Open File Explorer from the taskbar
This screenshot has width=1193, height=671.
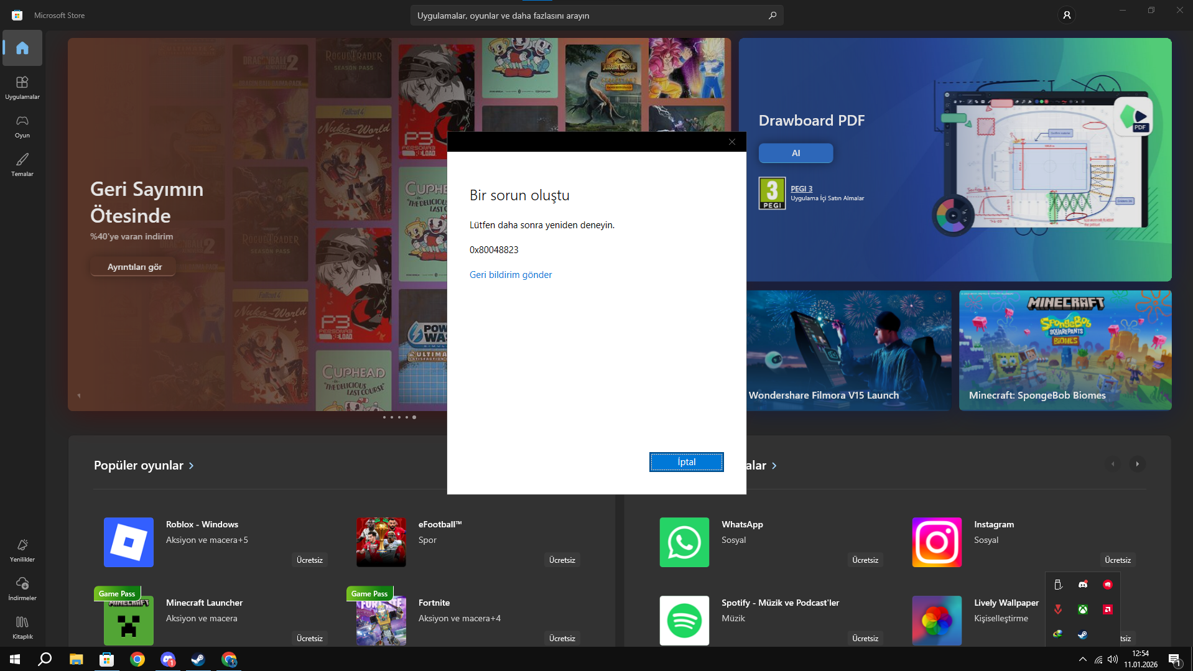tap(76, 659)
